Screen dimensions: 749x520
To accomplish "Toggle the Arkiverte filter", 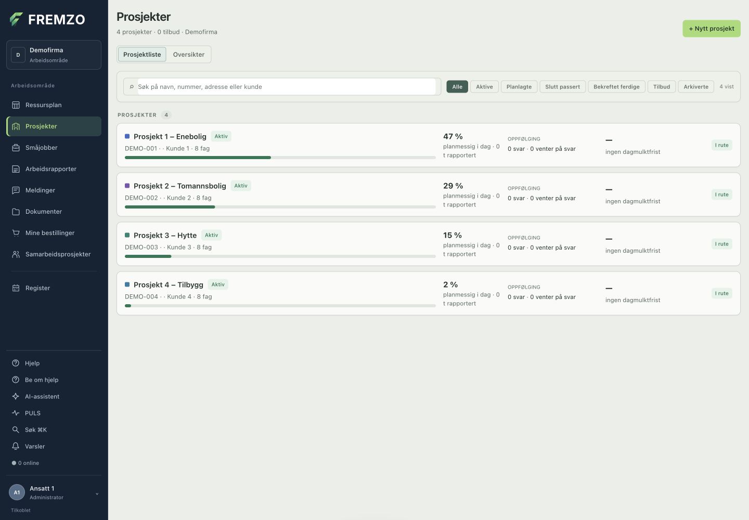I will coord(696,87).
